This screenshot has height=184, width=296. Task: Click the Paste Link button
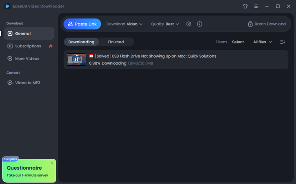(82, 24)
